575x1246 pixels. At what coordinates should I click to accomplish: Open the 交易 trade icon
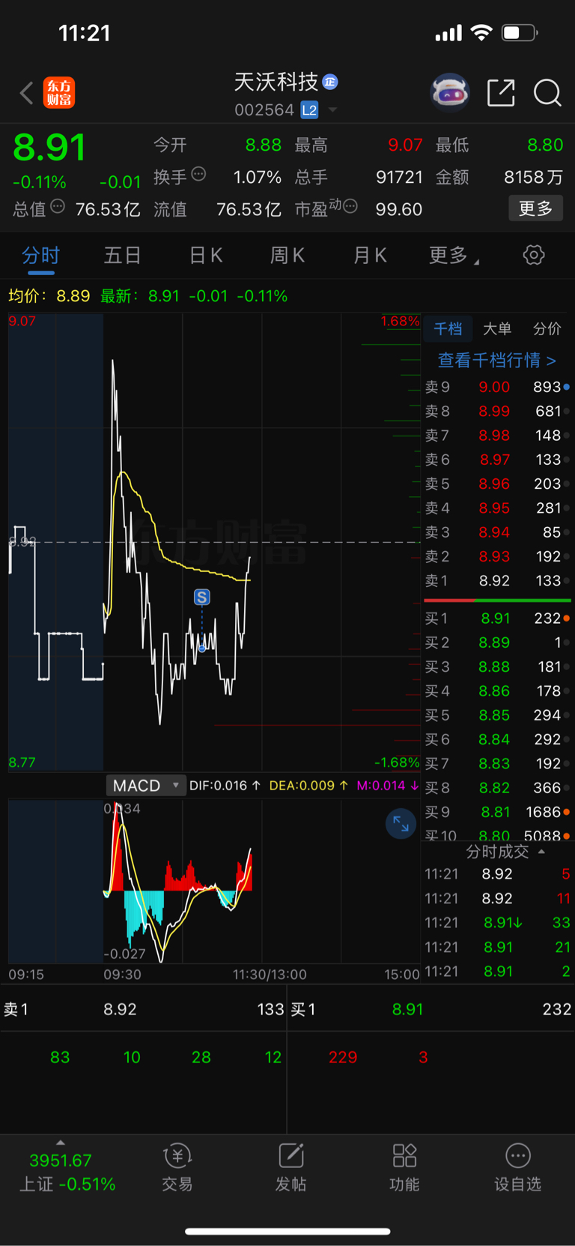point(177,1156)
